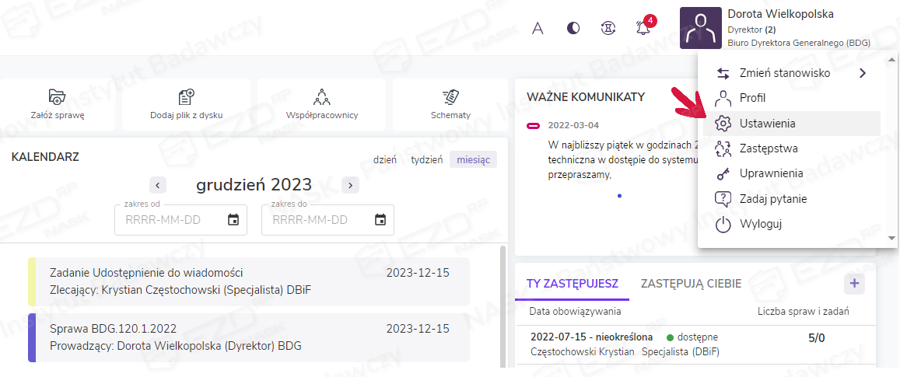The width and height of the screenshot is (900, 377).
Task: Click Dodaj plik z dysku icon
Action: point(186,97)
